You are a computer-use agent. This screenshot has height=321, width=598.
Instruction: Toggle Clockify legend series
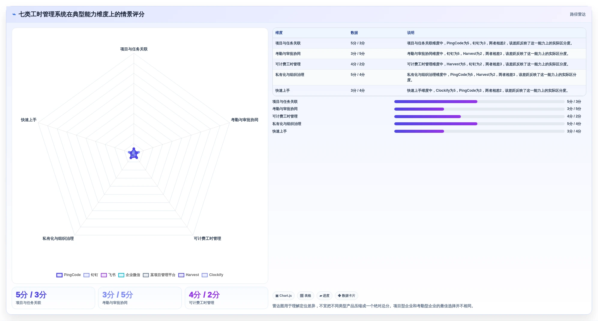(x=212, y=275)
